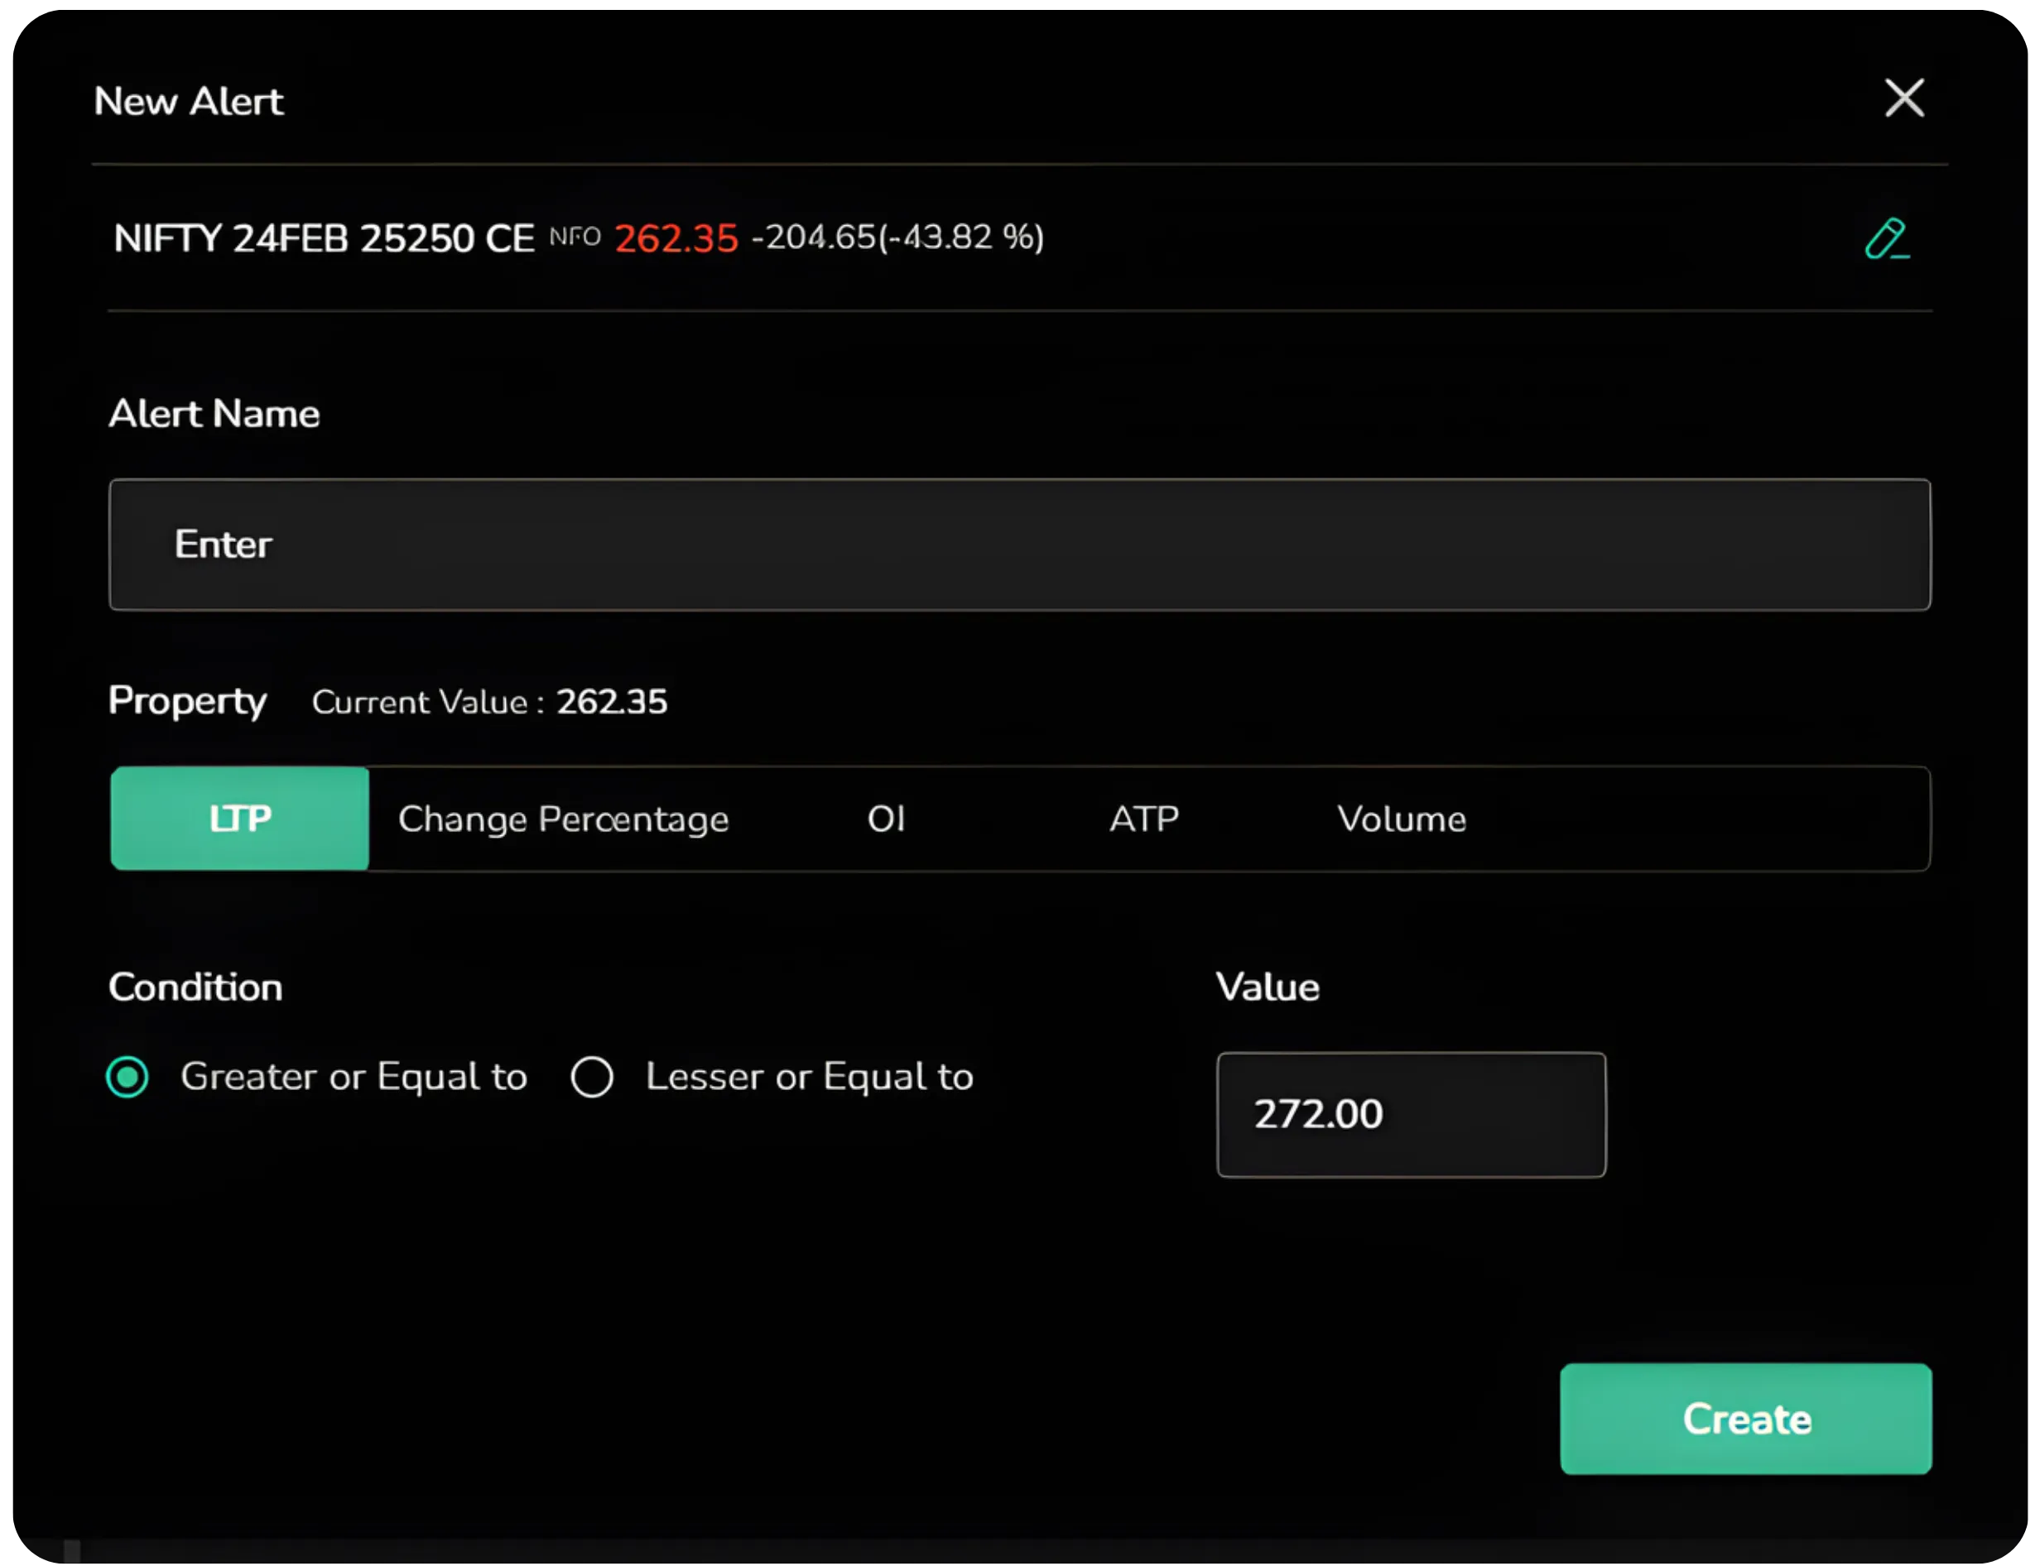Select the Greater or Equal to condition
This screenshot has height=1566, width=2035.
127,1077
